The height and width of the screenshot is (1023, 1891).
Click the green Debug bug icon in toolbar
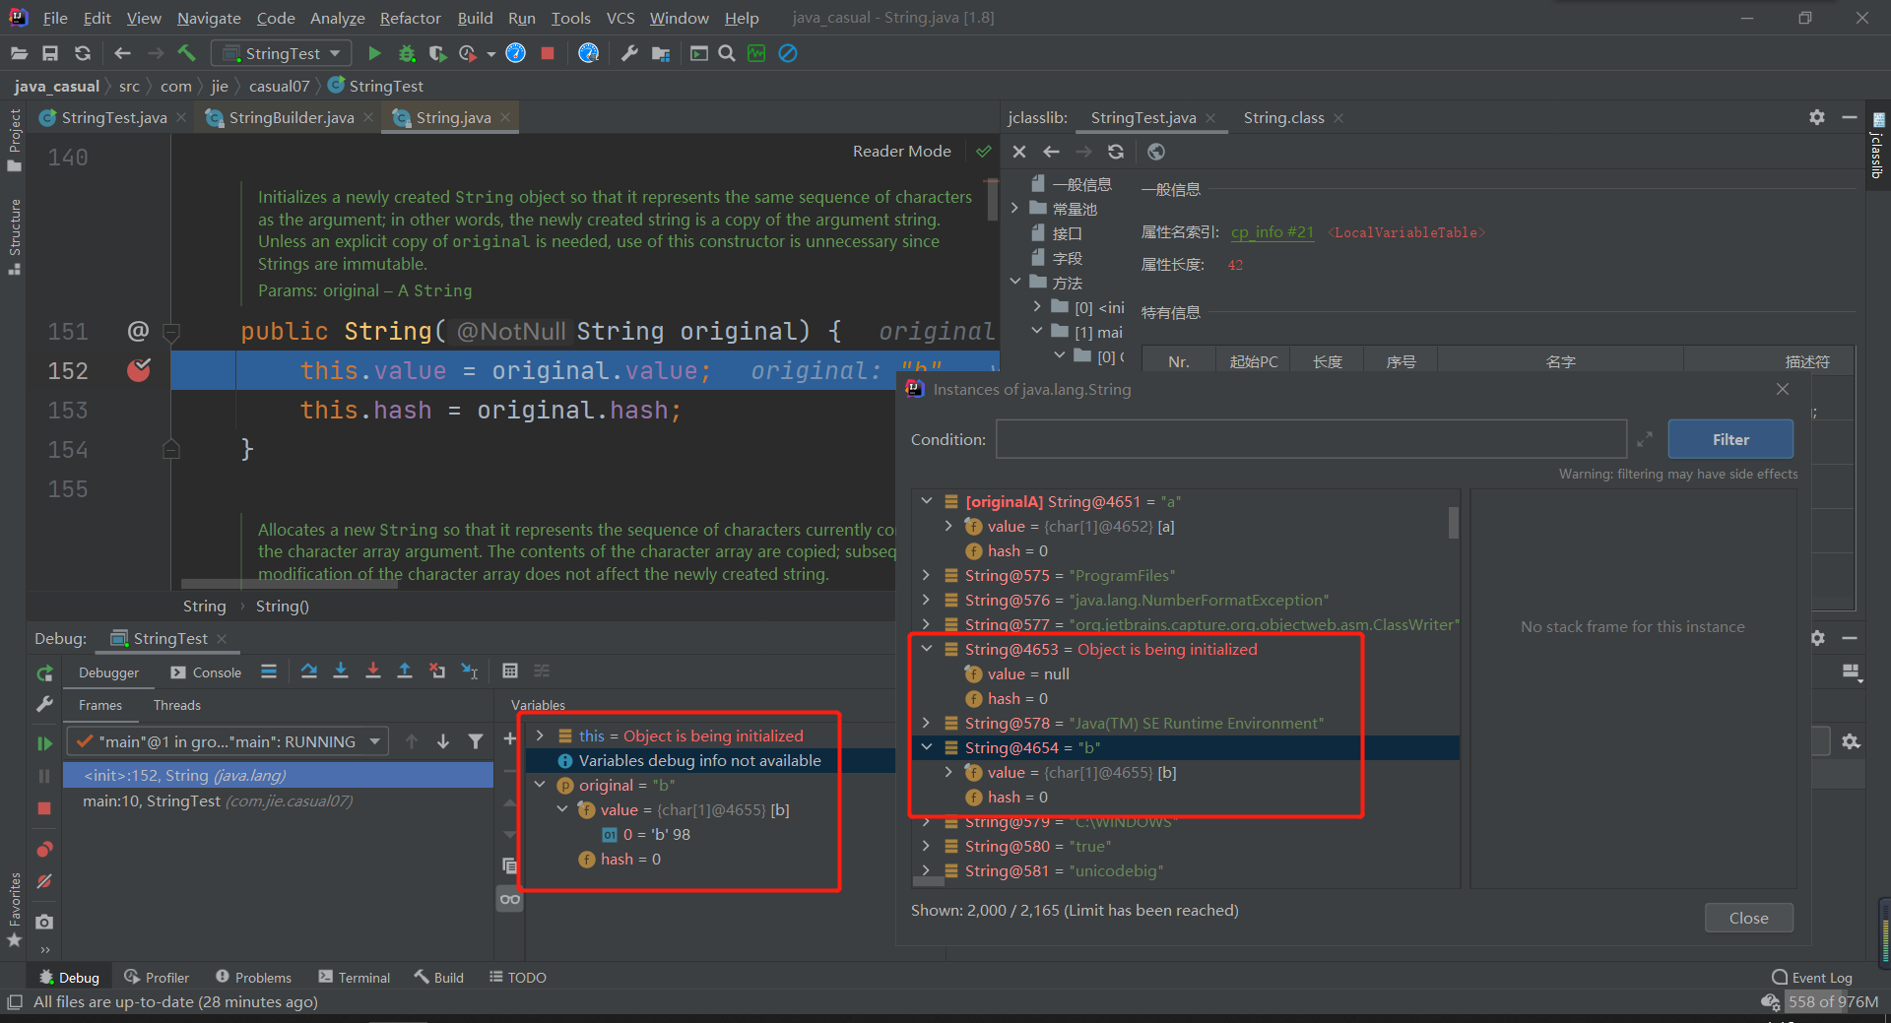click(x=407, y=53)
